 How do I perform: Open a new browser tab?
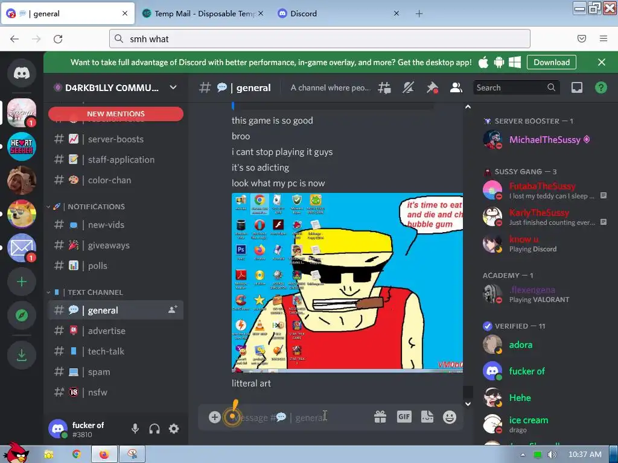pyautogui.click(x=419, y=14)
